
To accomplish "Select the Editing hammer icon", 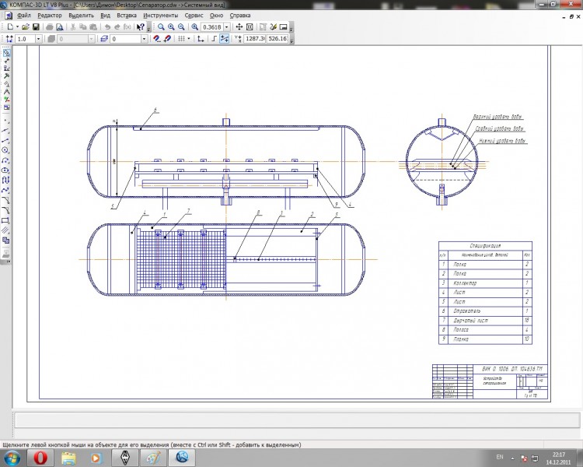I will (6, 76).
